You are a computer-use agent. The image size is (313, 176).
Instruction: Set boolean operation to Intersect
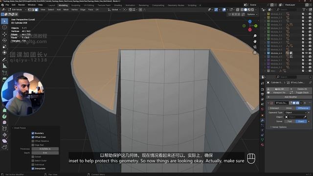pos(274,108)
